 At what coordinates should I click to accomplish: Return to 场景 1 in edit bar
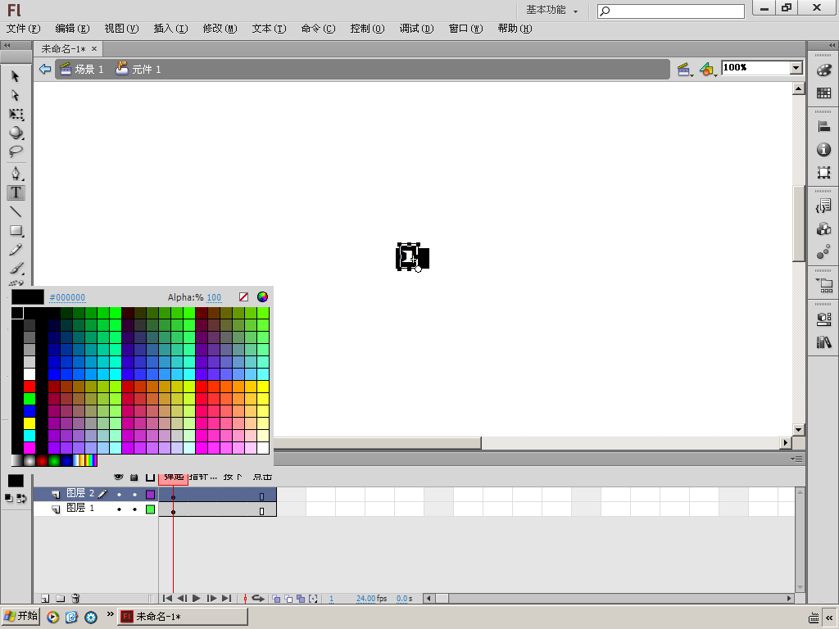(81, 69)
